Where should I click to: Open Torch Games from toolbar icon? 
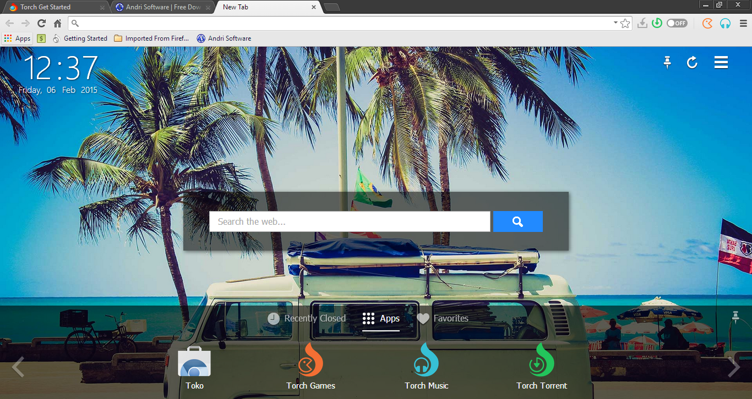[x=707, y=23]
